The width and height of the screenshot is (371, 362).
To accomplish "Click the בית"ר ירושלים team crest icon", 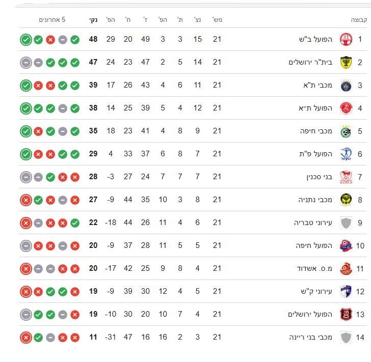I will (x=346, y=62).
